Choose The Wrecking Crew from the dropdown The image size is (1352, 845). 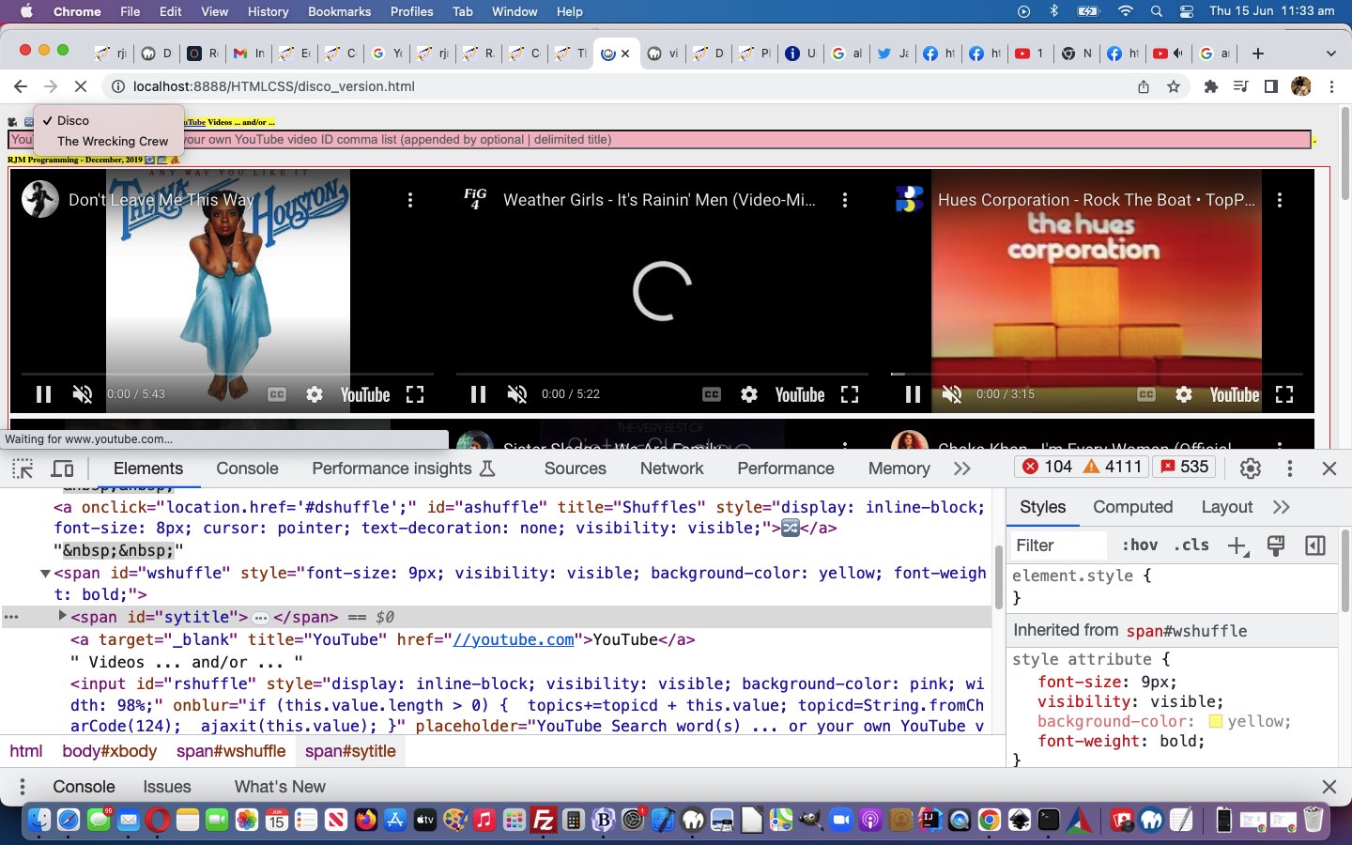coord(112,142)
